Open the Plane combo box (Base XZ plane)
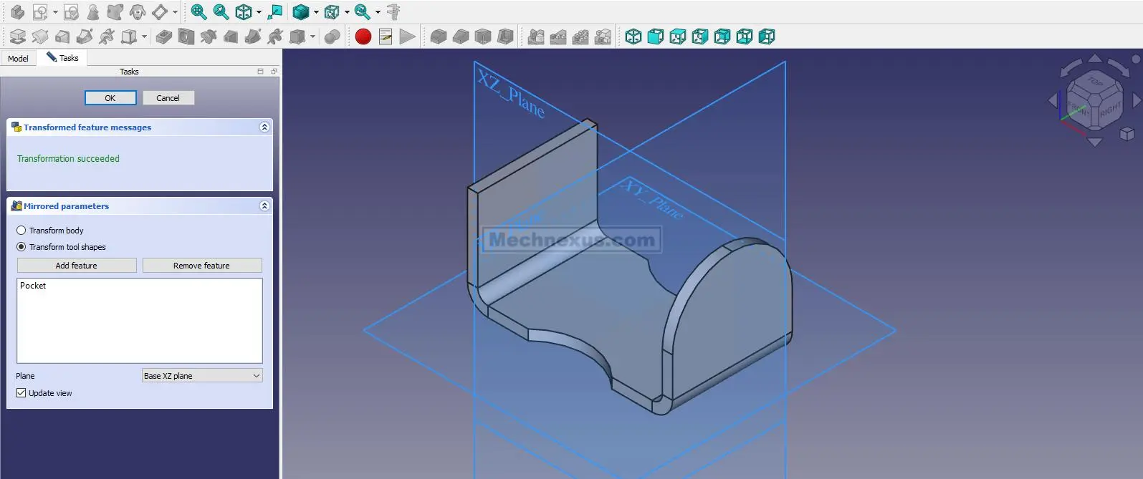Screen dimensions: 1143x479 click(x=202, y=376)
